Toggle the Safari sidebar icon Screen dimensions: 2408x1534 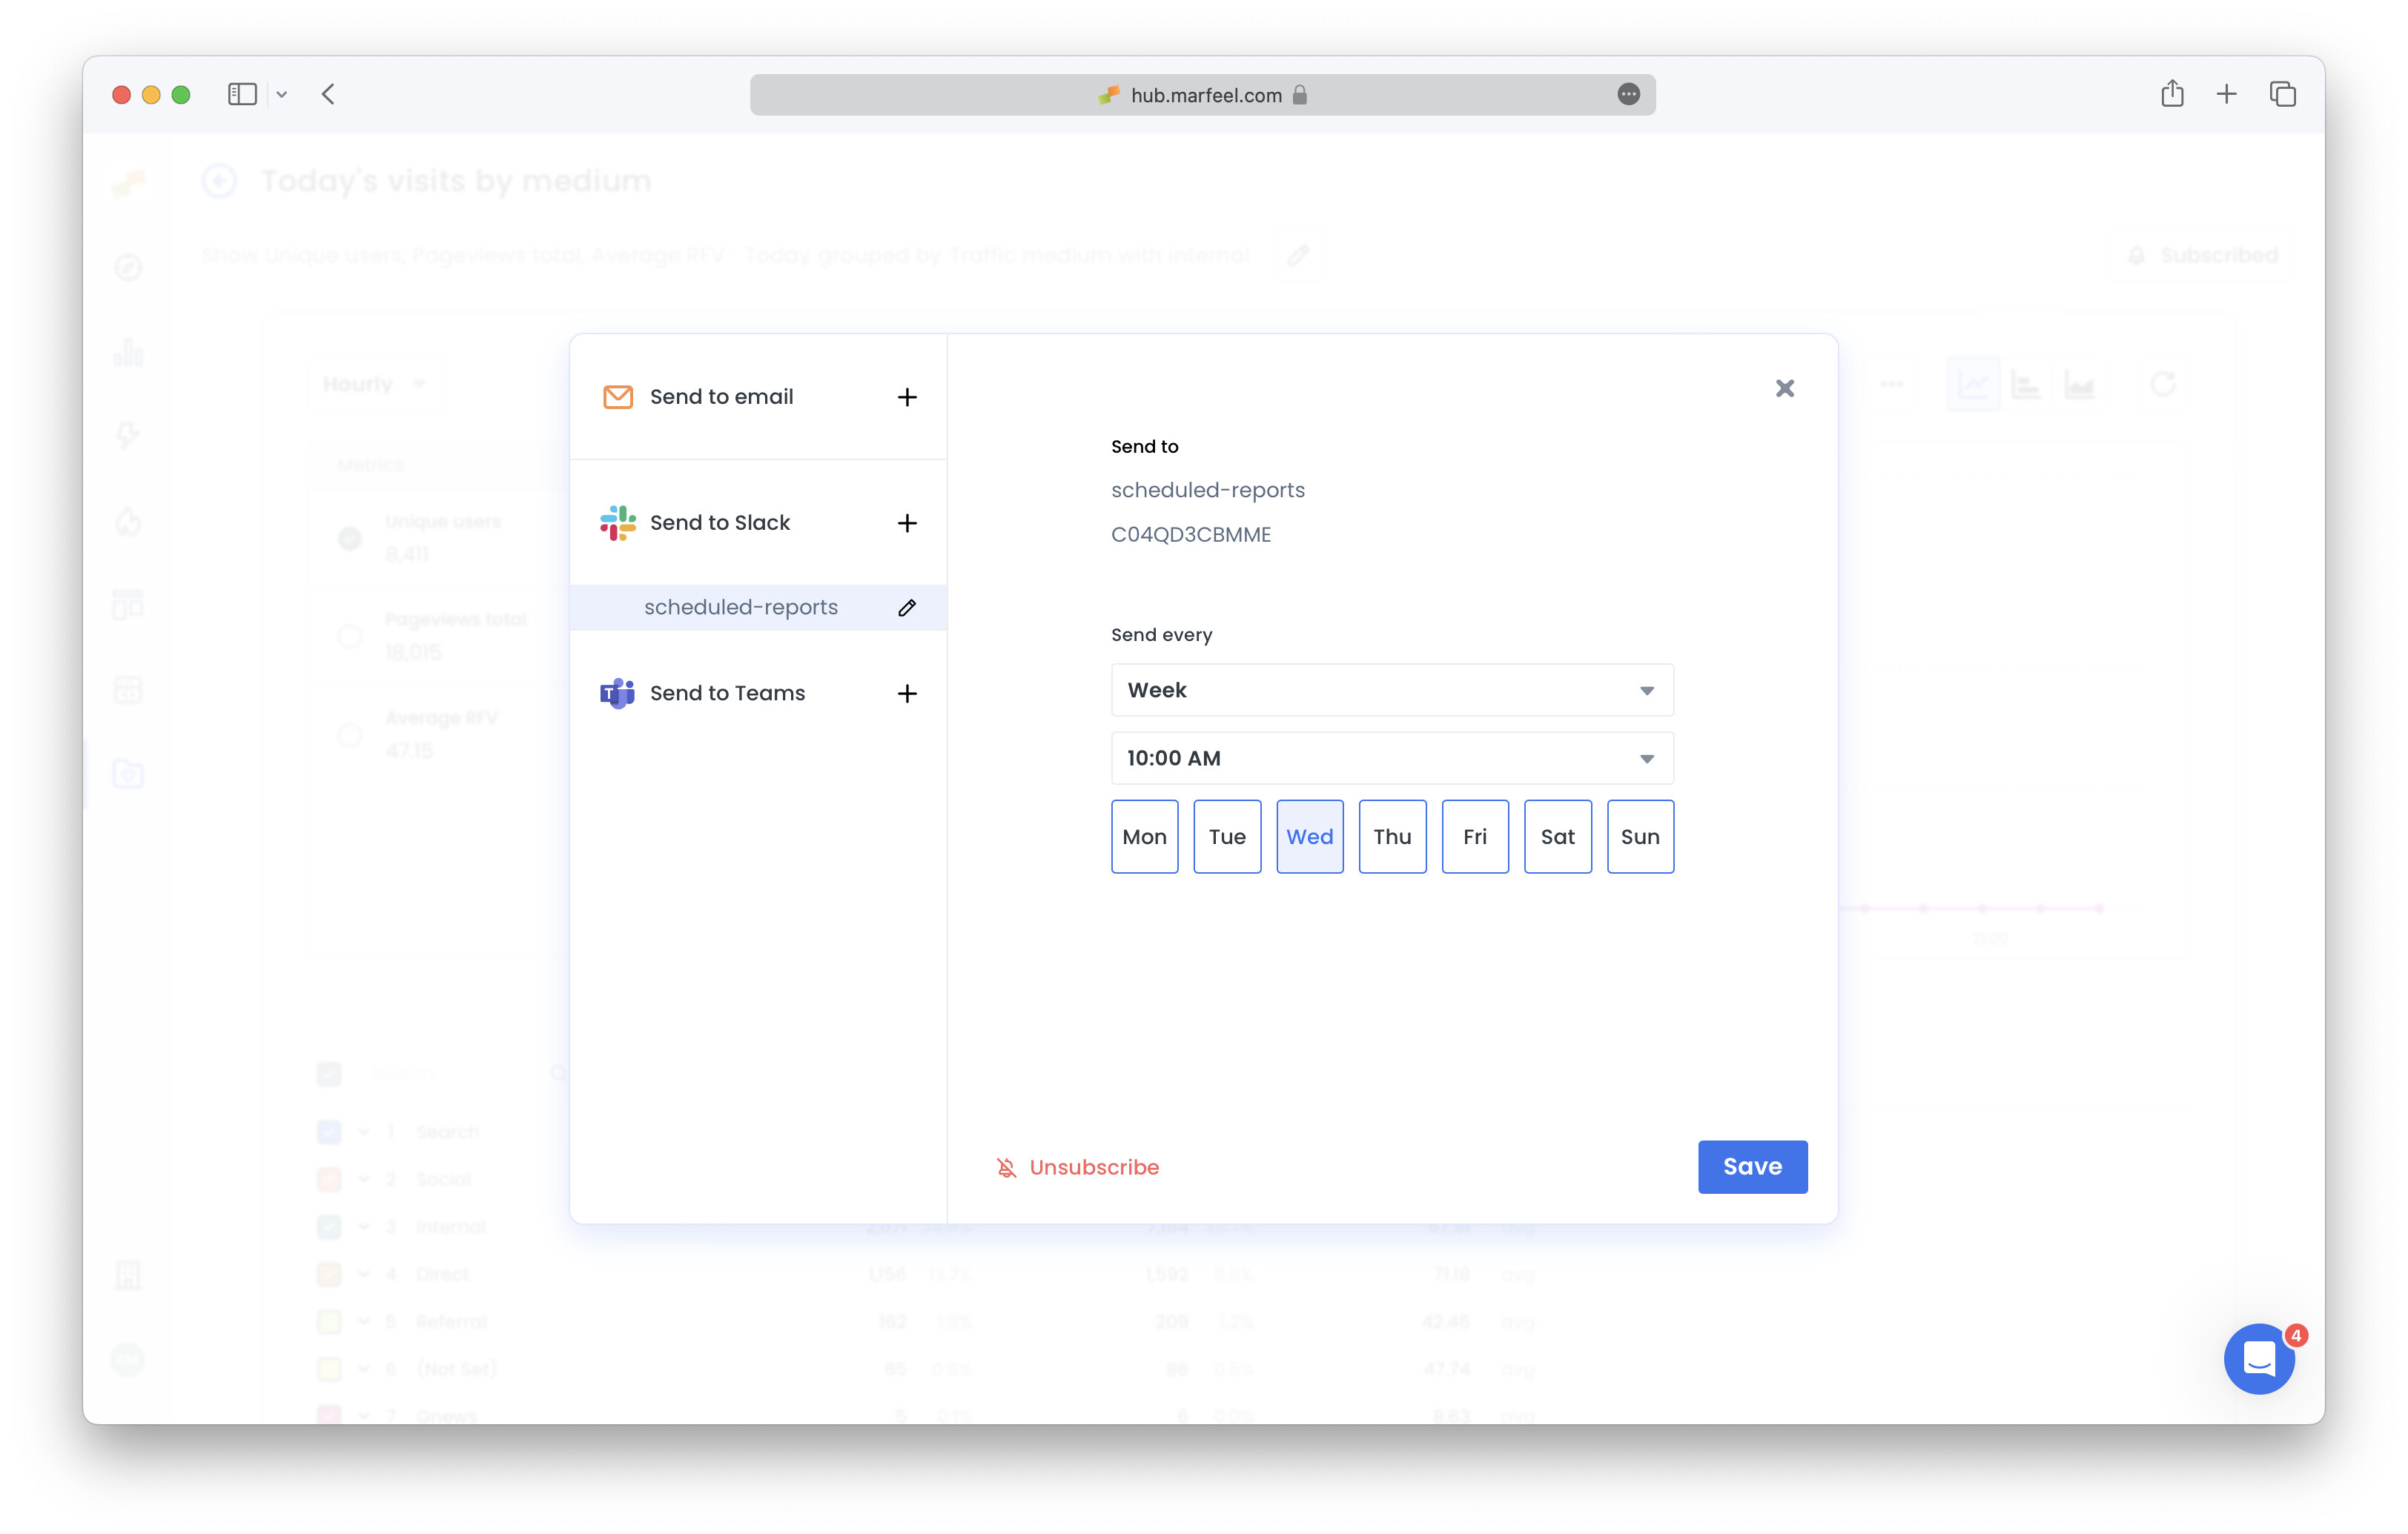tap(242, 94)
